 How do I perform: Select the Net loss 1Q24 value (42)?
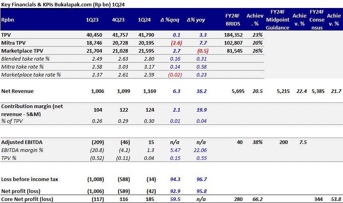(151, 191)
